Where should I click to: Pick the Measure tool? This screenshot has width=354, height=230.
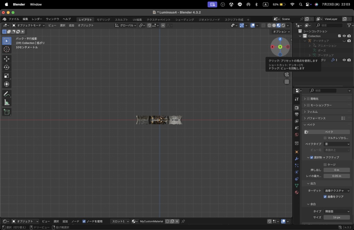[7, 103]
